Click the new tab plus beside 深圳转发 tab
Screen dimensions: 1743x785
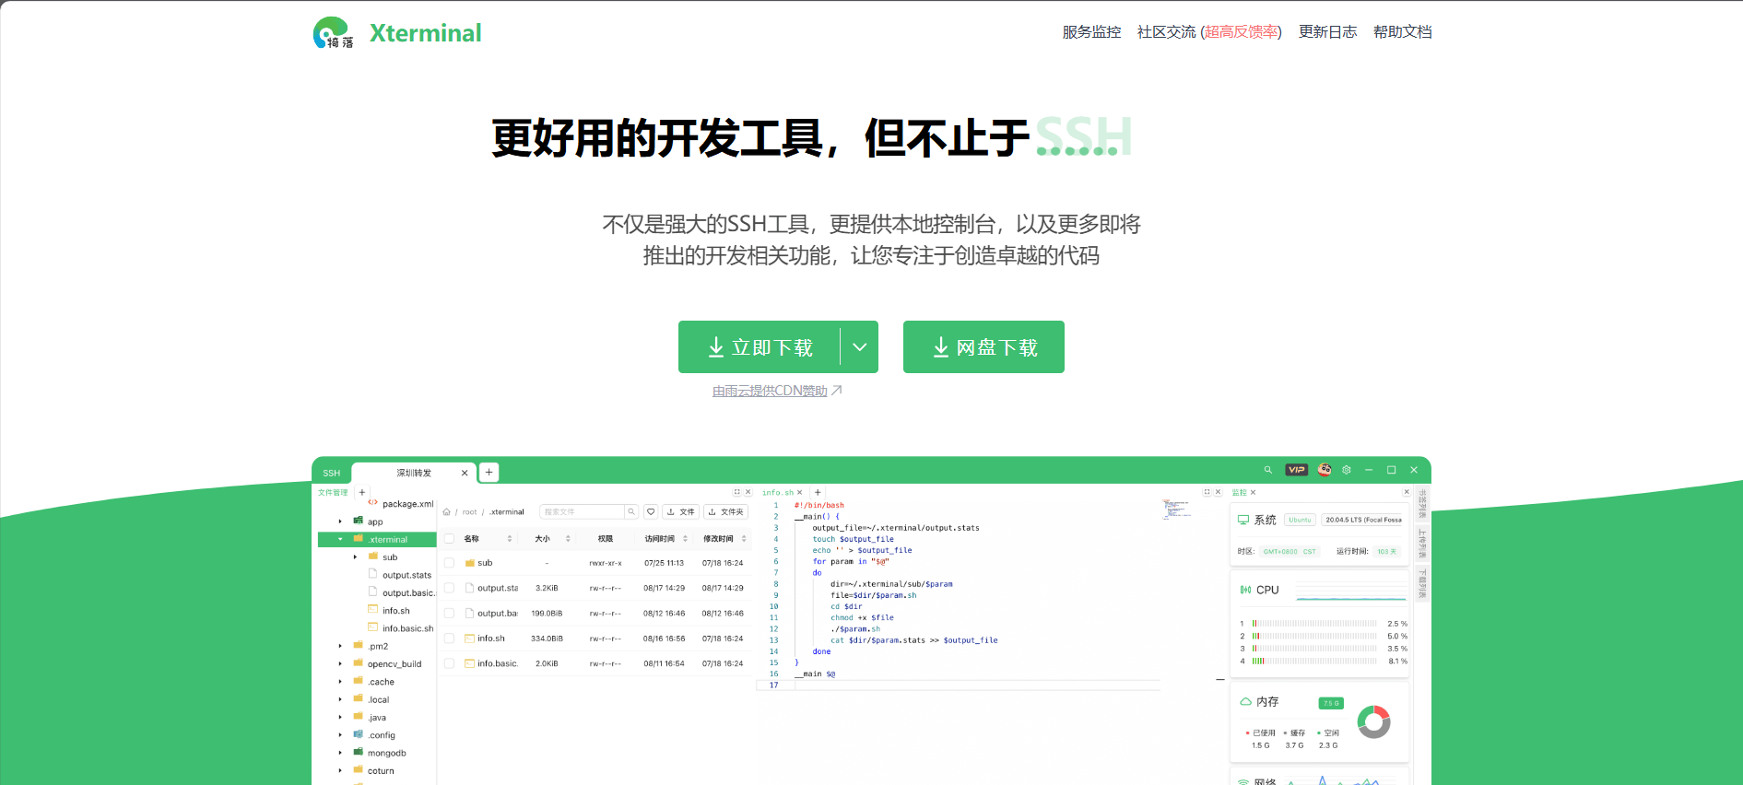coord(489,472)
